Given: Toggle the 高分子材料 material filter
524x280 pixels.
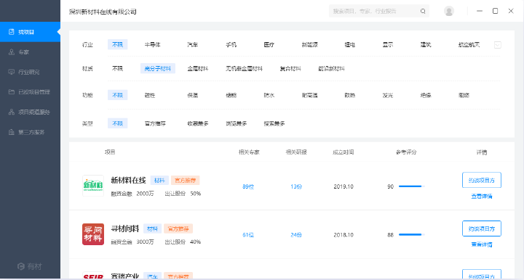Looking at the screenshot, I should coord(158,69).
